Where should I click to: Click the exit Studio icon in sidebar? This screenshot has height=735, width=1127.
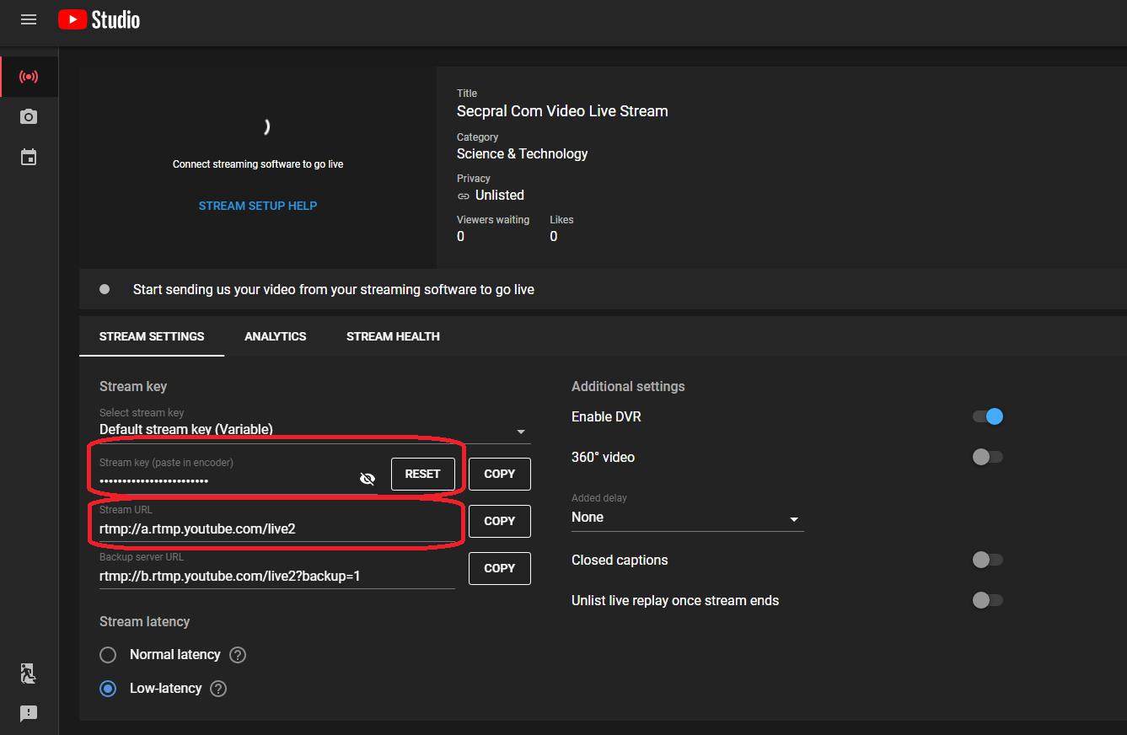pyautogui.click(x=29, y=673)
